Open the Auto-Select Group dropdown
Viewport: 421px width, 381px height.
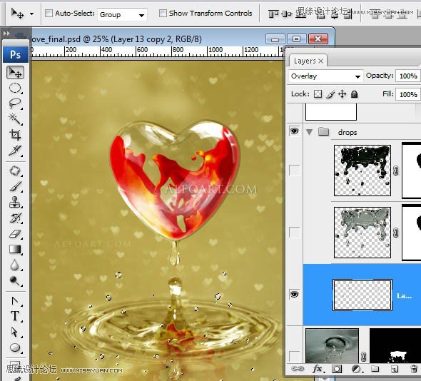coord(122,14)
